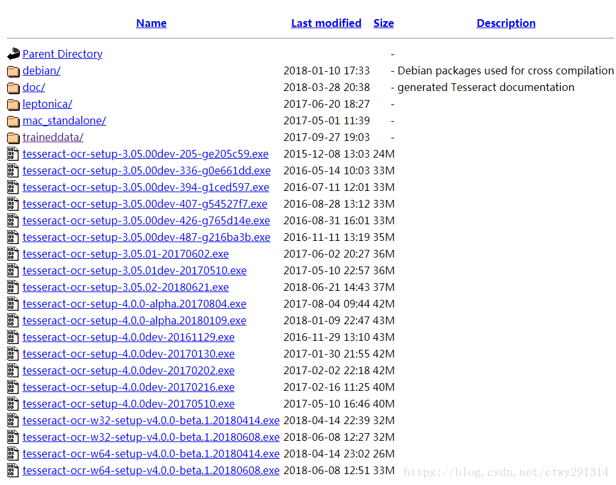
Task: Click binary file icon for w32-setup-v4.0.0-beta.1.20180414.exe
Action: (x=13, y=420)
